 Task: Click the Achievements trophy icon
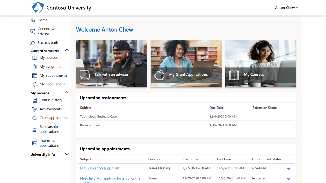(x=34, y=109)
